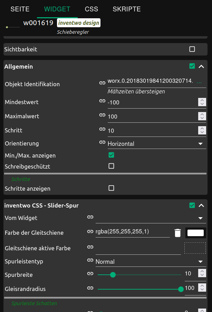Image resolution: width=212 pixels, height=312 pixels.
Task: Click the Schritt field showing 10
Action: pos(153,131)
